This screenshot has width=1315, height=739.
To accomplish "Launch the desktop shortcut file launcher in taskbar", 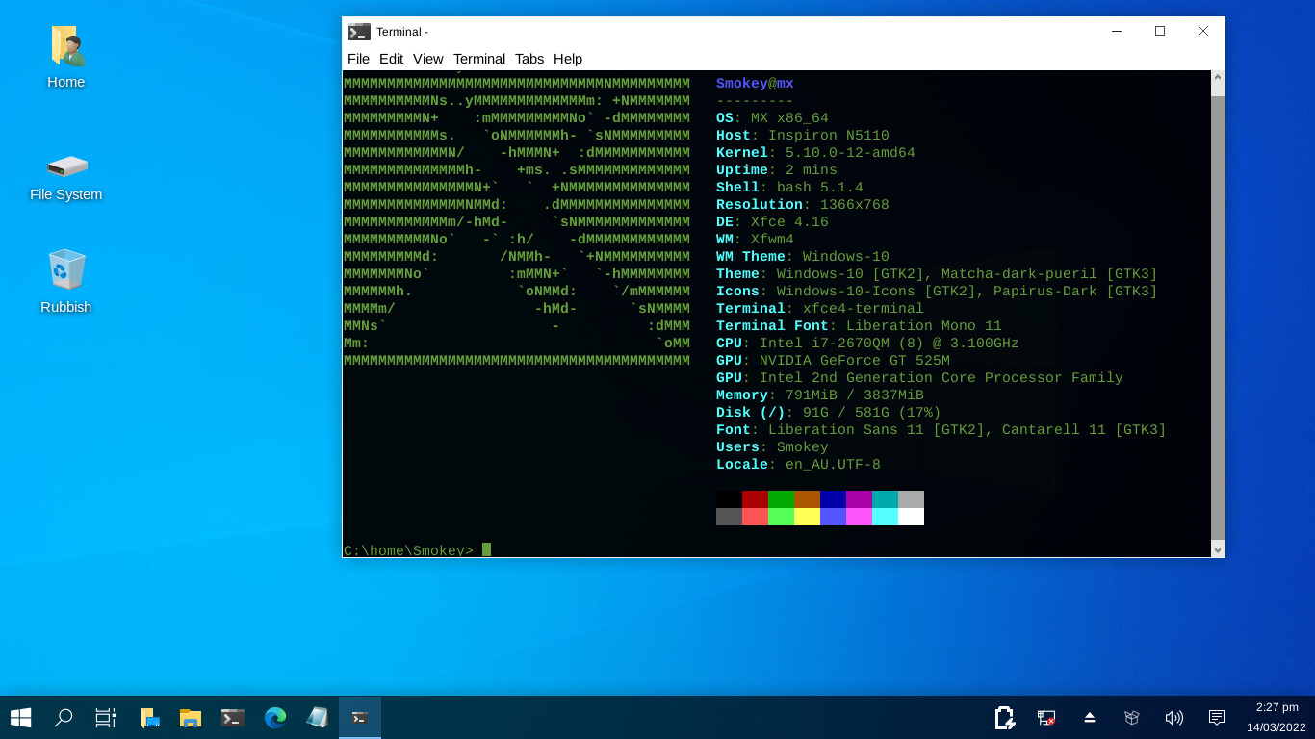I will [149, 718].
